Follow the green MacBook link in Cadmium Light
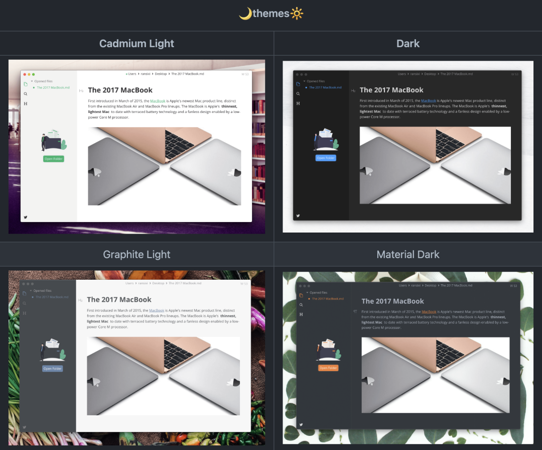The width and height of the screenshot is (542, 450). pos(158,101)
